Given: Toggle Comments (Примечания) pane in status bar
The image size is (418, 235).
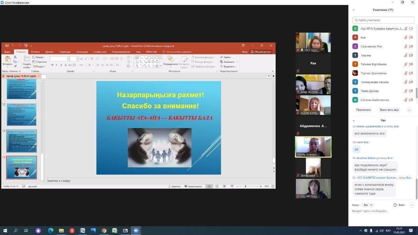Looking at the screenshot, I should pyautogui.click(x=193, y=186).
